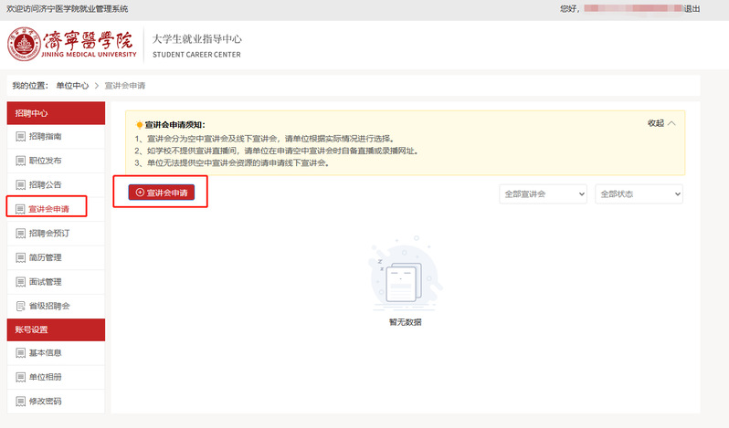
Task: Click the red 宣讲会申请 button
Action: coord(162,193)
